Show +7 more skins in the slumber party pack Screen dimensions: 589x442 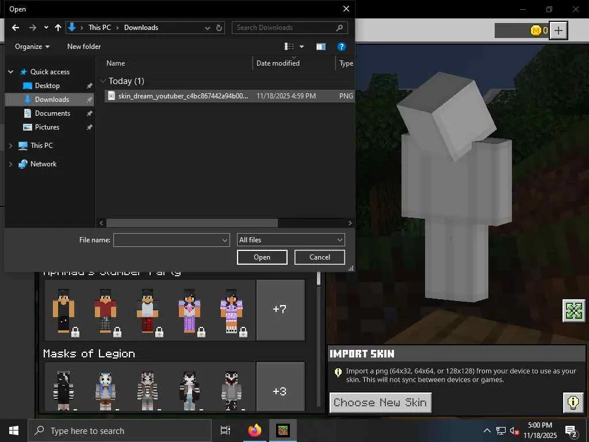point(280,310)
